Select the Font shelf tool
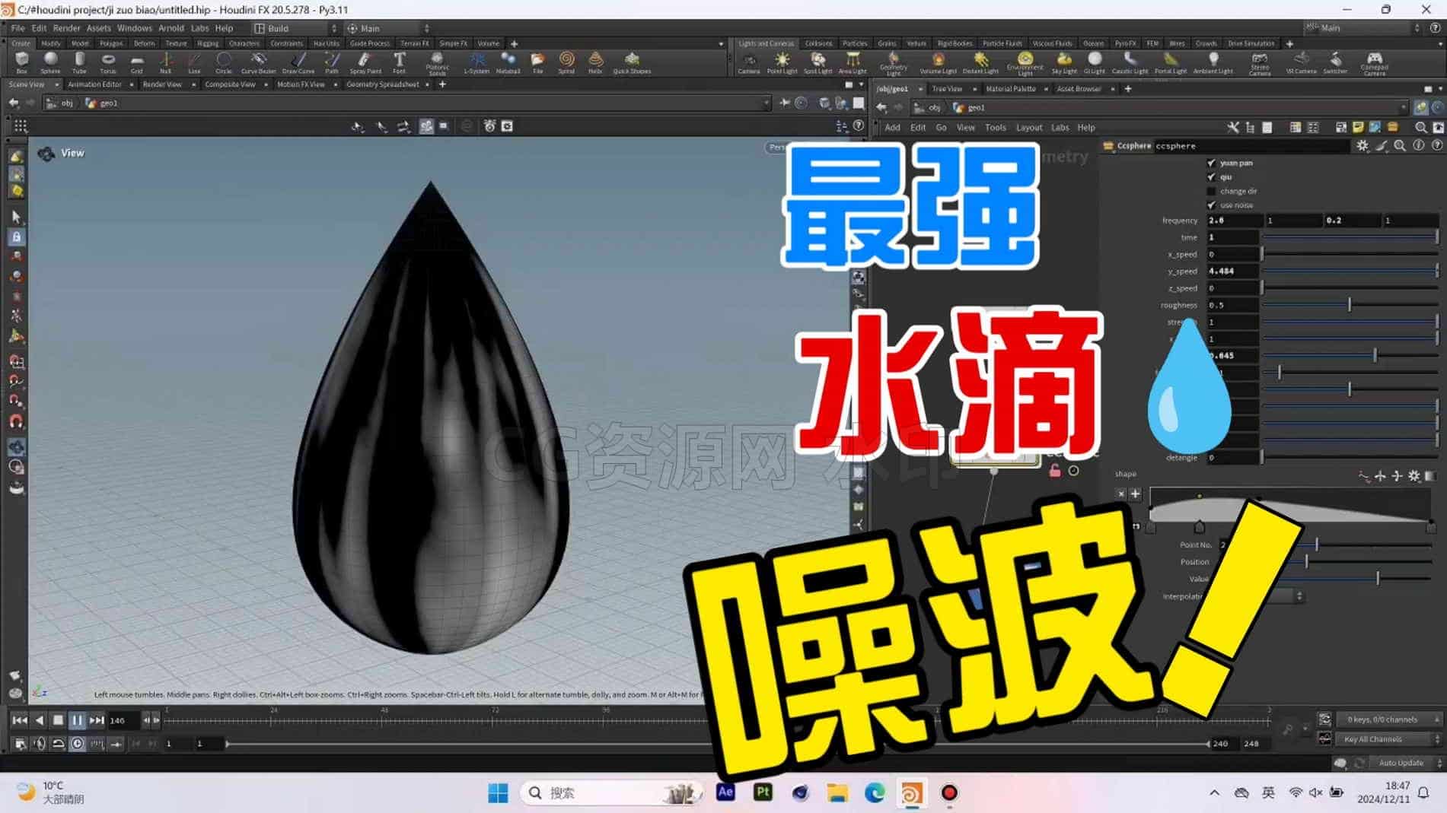The image size is (1447, 813). (x=400, y=63)
